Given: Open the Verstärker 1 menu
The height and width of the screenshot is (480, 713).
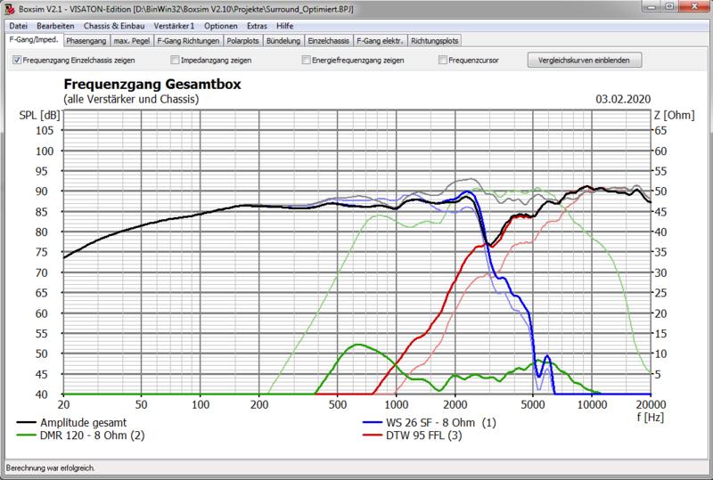Looking at the screenshot, I should 174,26.
